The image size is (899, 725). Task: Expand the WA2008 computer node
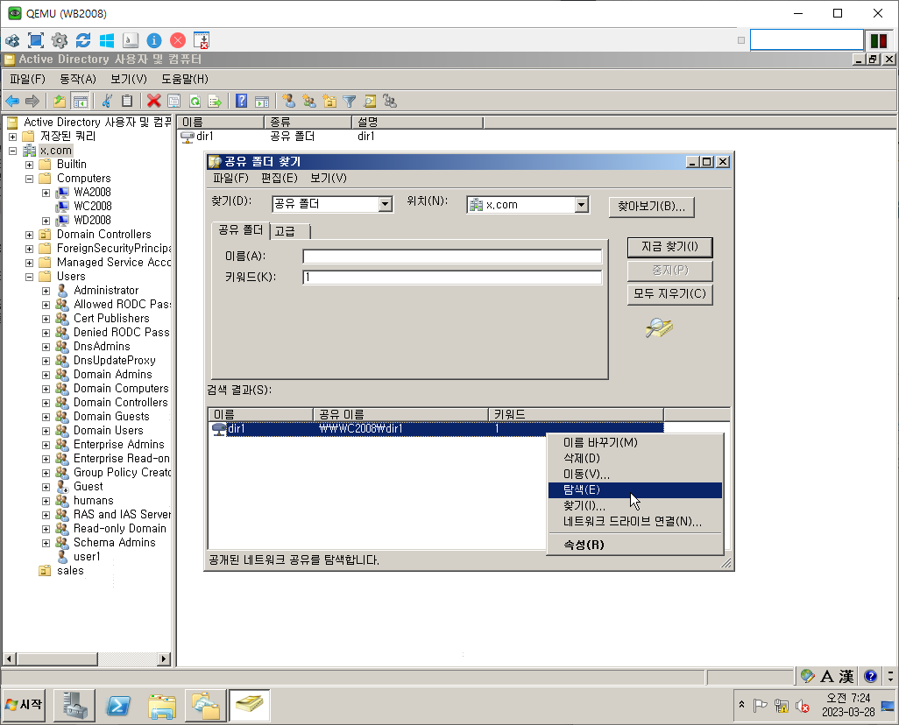click(46, 193)
